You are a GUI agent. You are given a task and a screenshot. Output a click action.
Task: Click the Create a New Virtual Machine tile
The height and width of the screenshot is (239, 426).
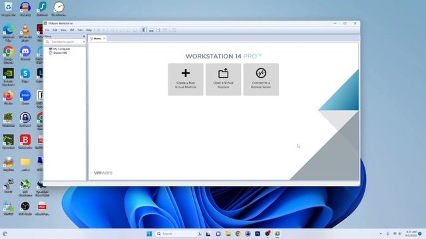[186, 80]
